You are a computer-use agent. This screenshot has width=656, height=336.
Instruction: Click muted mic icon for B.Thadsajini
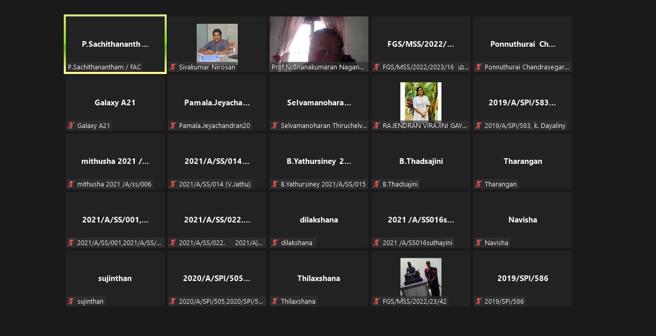[377, 184]
